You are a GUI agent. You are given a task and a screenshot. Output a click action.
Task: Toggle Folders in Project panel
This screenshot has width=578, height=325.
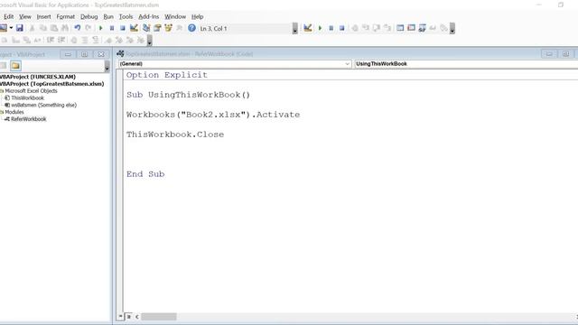pyautogui.click(x=15, y=66)
